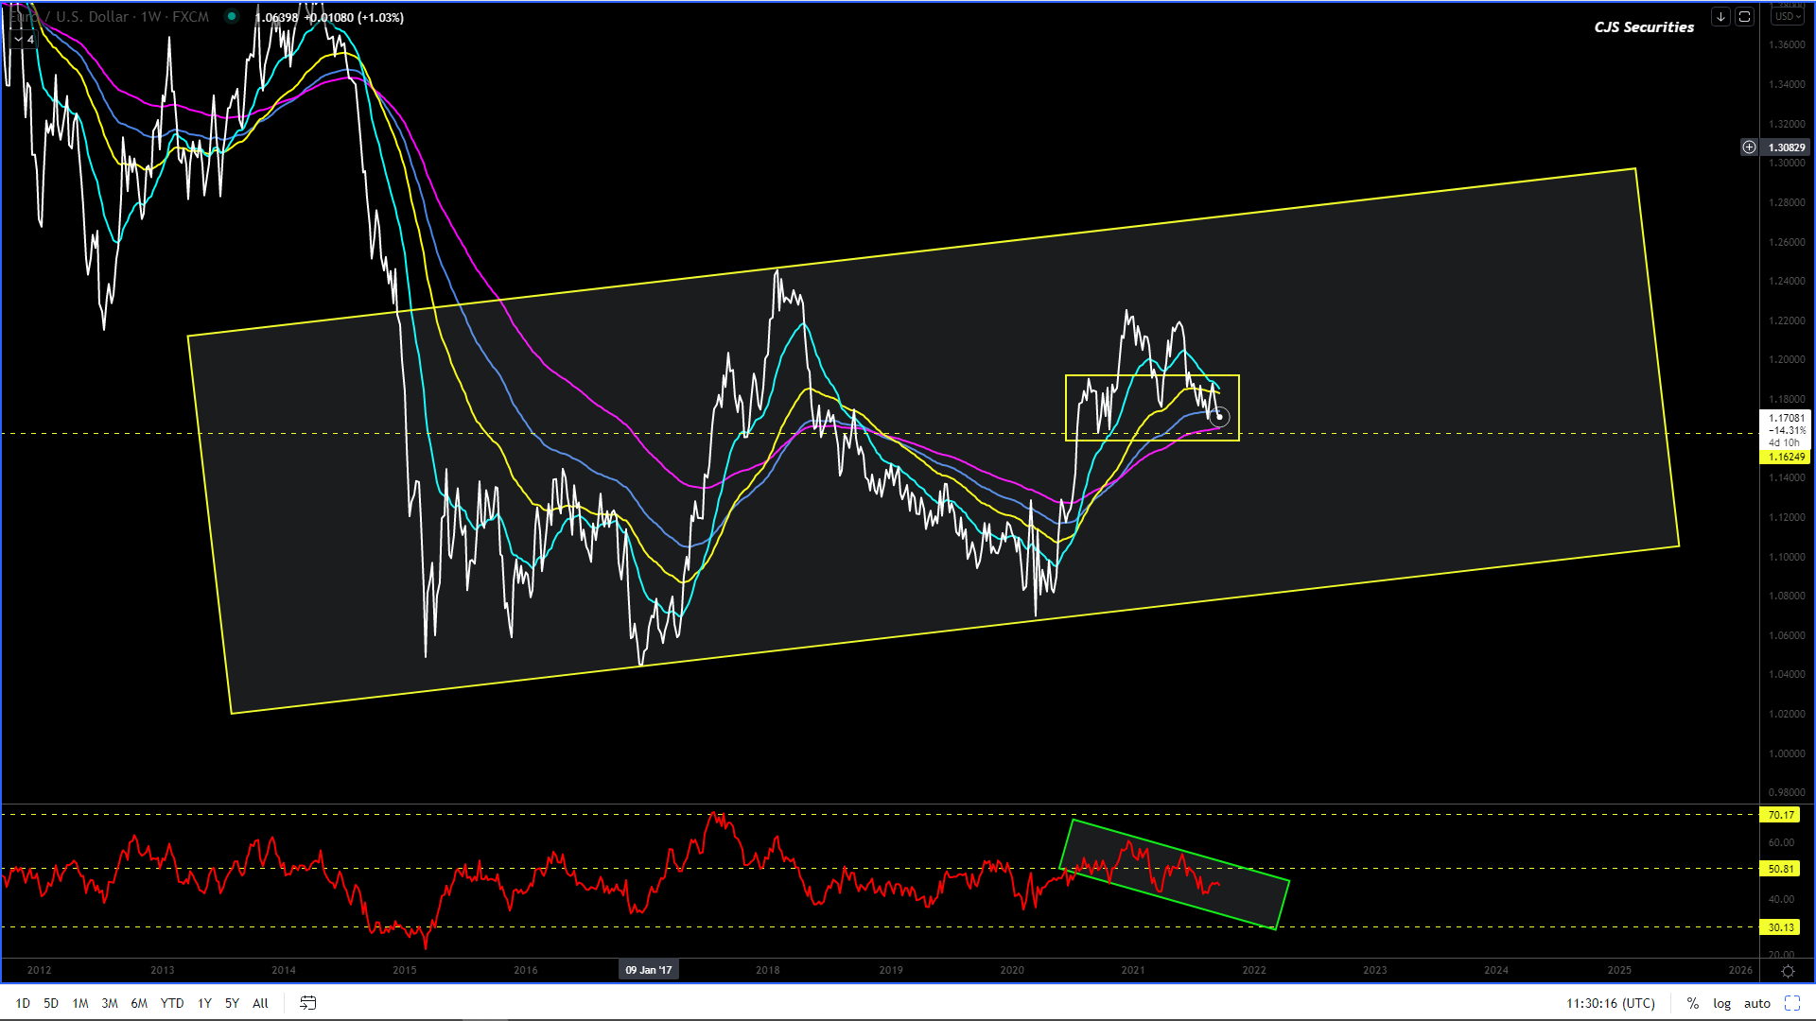Click the 1.16249 yellow price label
The height and width of the screenshot is (1021, 1816).
click(1786, 457)
